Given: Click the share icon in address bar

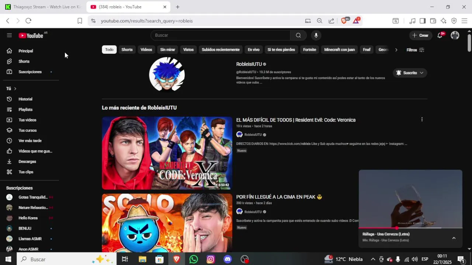Looking at the screenshot, I should pyautogui.click(x=332, y=21).
